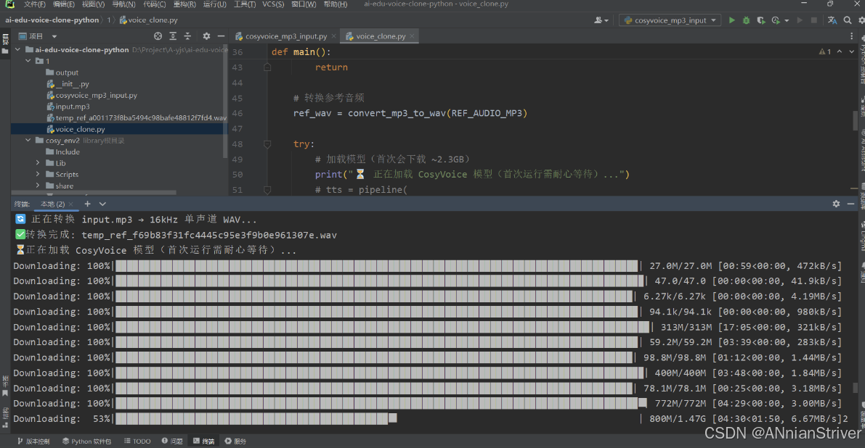The image size is (865, 448).
Task: Select voice_clone.py in project tree
Action: coord(76,129)
